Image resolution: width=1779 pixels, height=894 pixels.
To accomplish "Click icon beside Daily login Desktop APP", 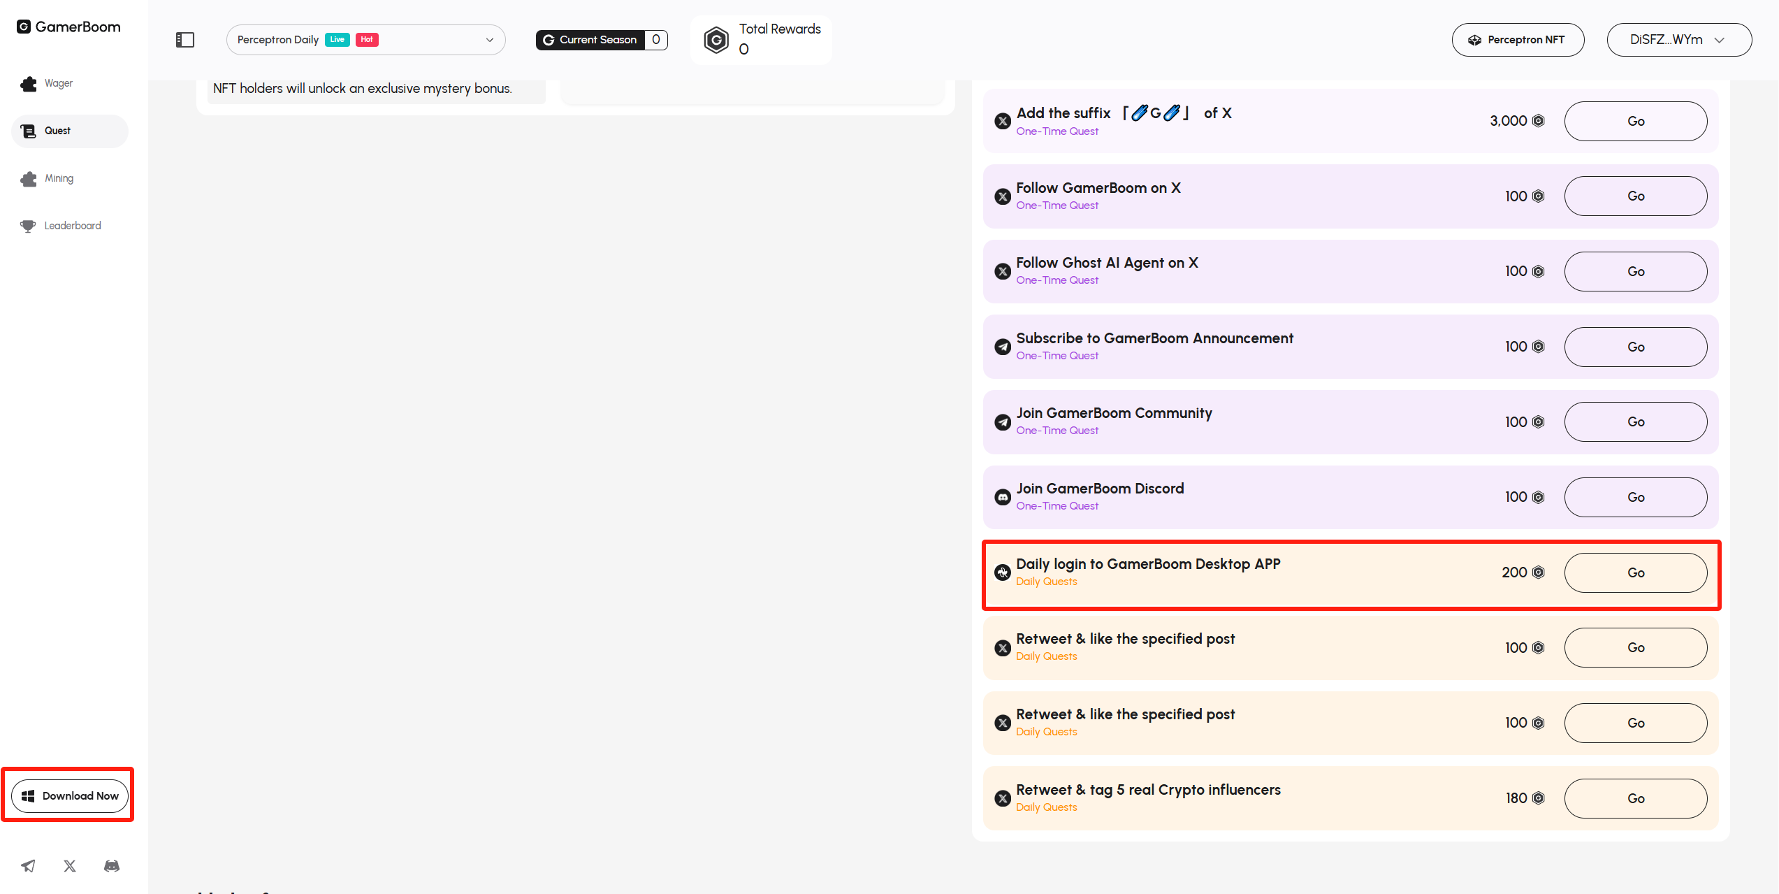I will tap(1003, 572).
